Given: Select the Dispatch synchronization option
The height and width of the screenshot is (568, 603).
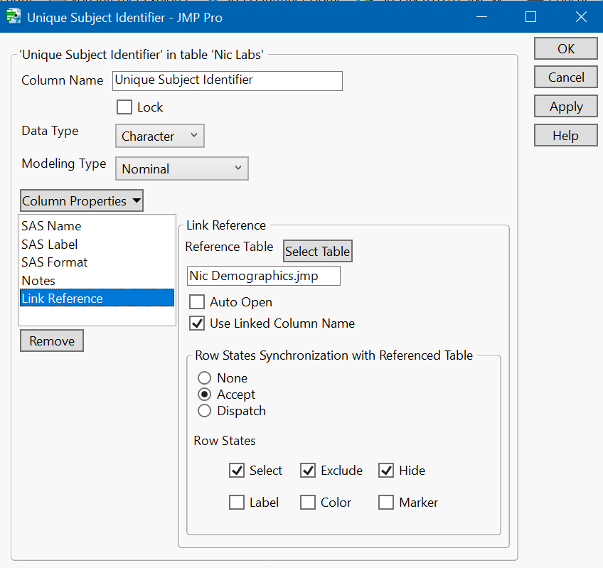Looking at the screenshot, I should (x=204, y=411).
